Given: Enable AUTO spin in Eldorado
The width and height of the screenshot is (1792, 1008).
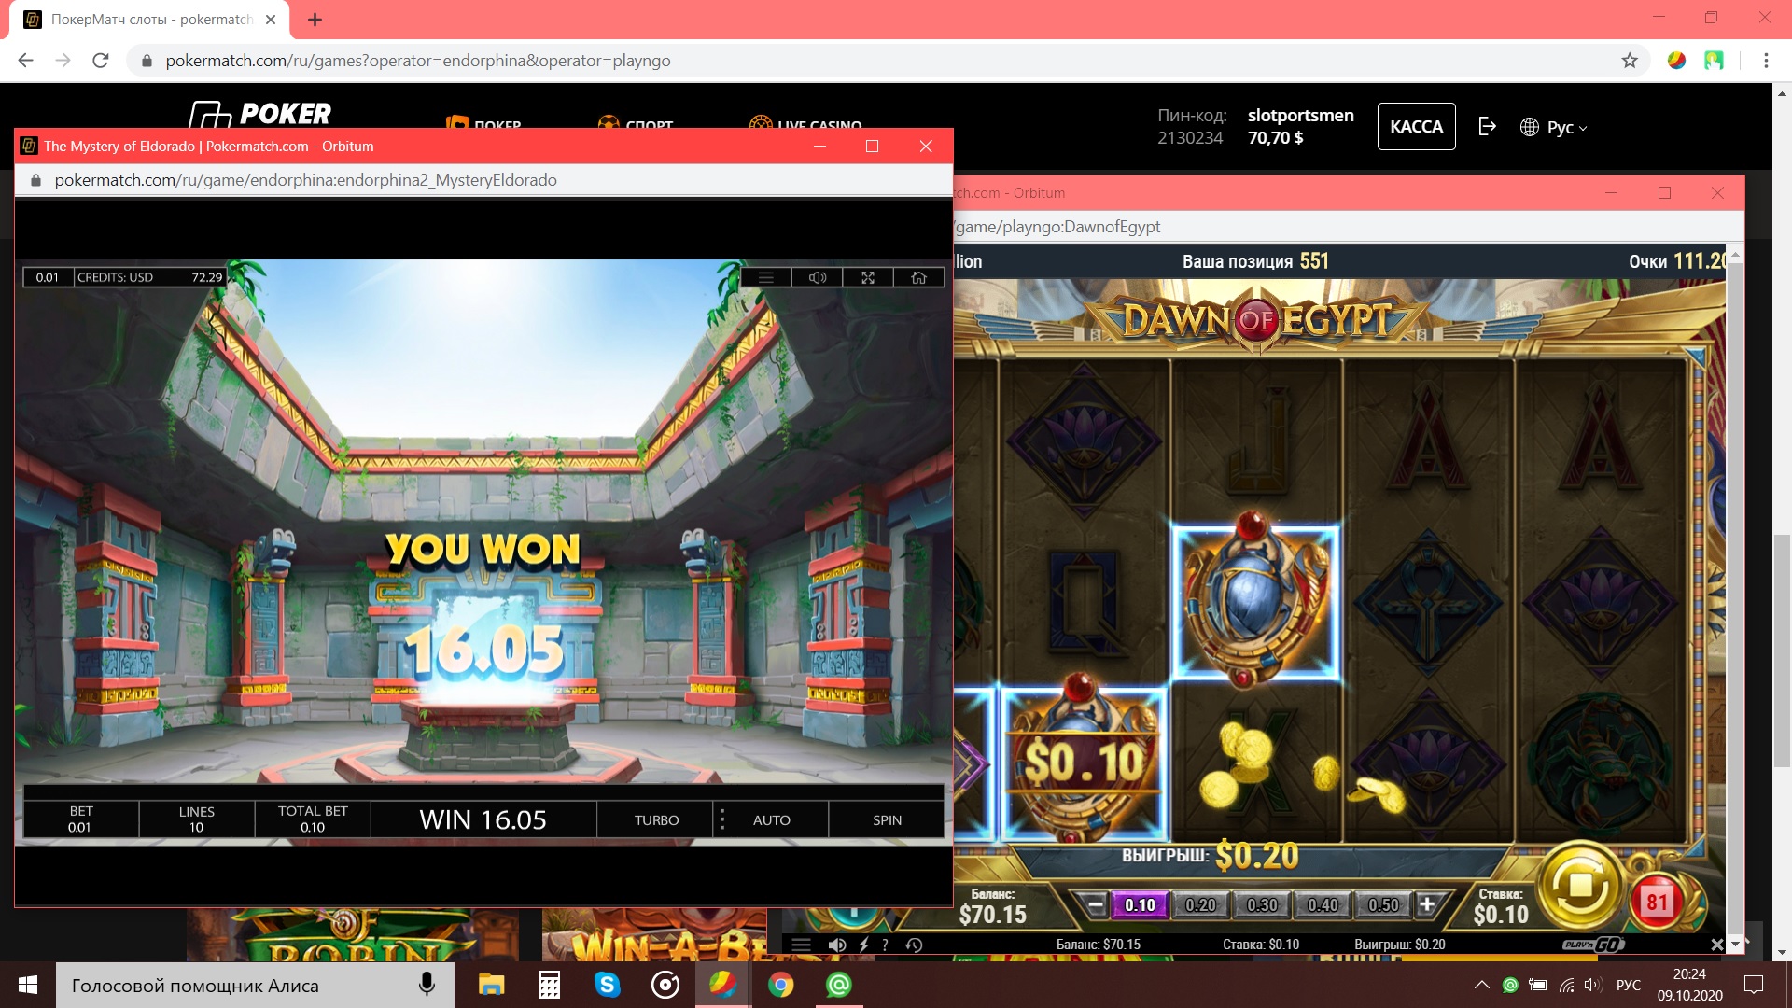Looking at the screenshot, I should tap(771, 819).
